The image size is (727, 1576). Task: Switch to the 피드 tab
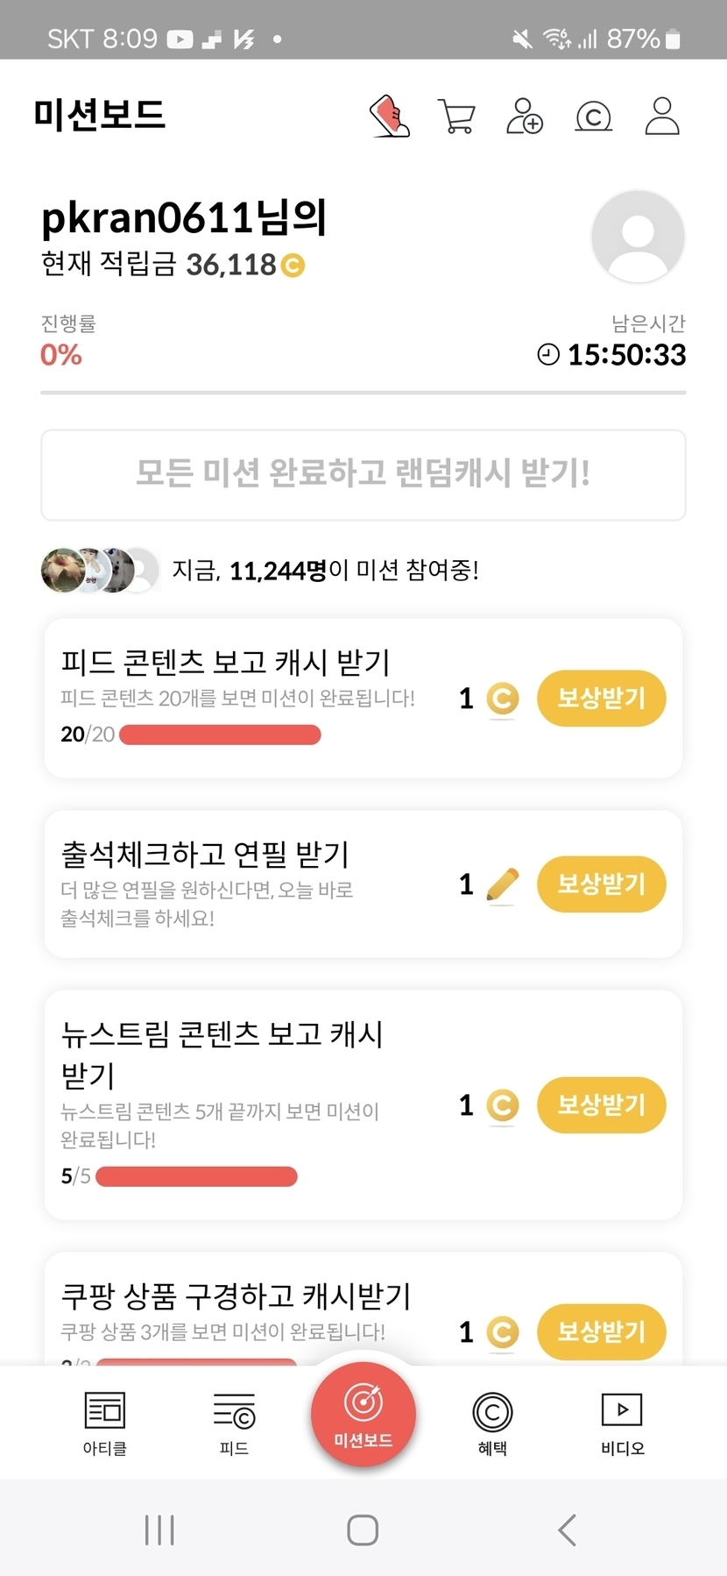(234, 1423)
